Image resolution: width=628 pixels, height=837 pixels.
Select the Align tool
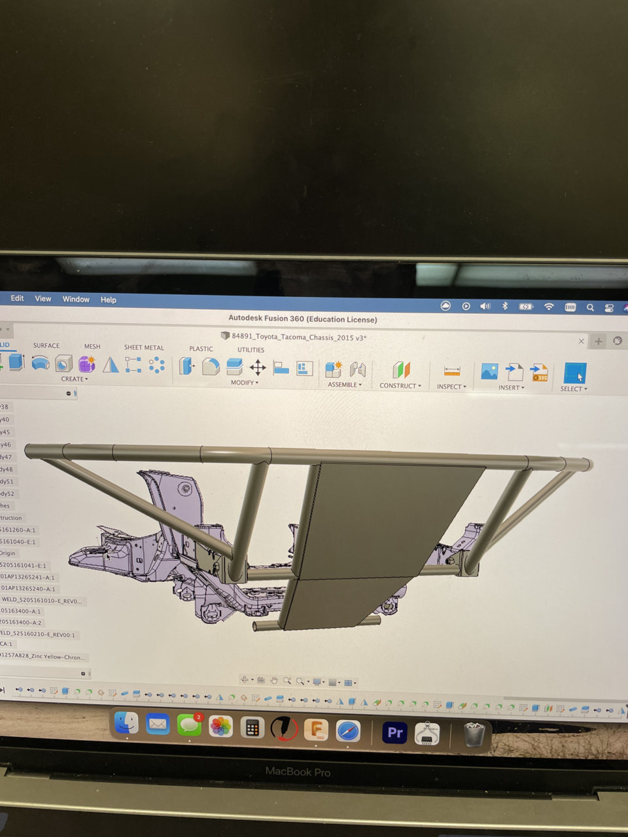click(281, 367)
